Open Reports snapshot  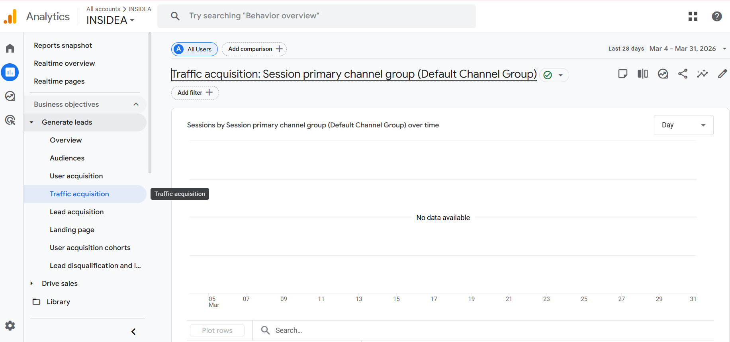[63, 45]
